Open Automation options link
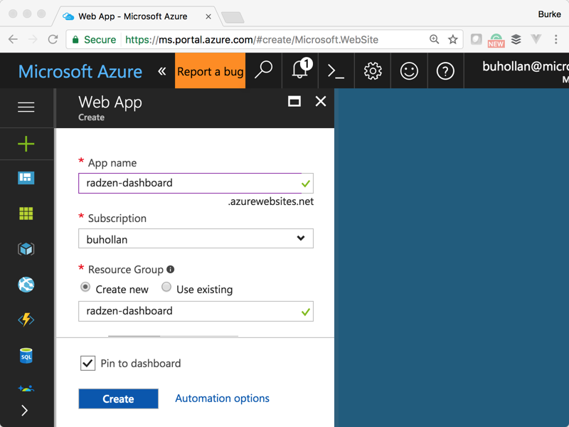 pos(222,399)
